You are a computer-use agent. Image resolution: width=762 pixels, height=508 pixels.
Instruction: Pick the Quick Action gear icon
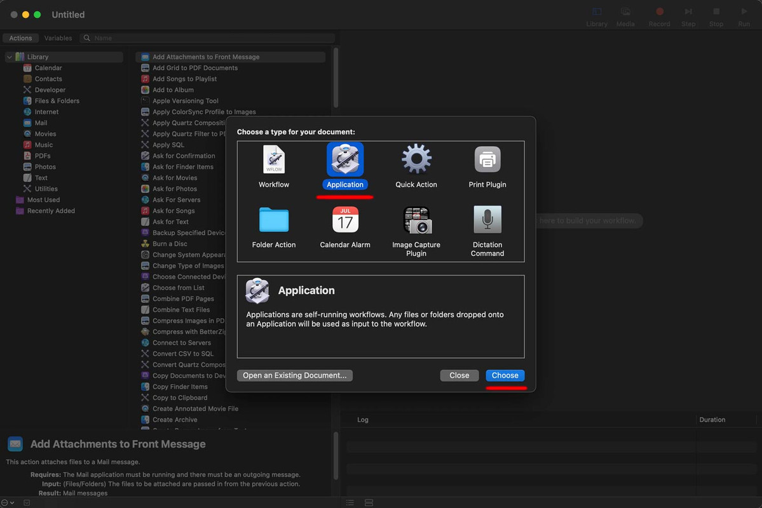[x=416, y=159]
